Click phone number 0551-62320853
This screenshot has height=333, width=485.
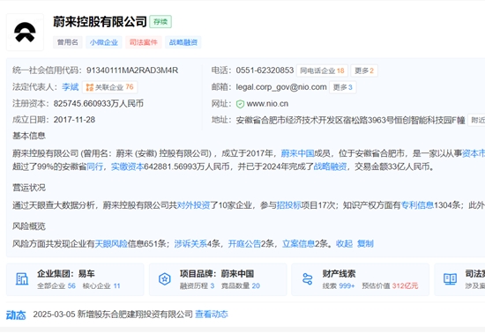tap(265, 70)
